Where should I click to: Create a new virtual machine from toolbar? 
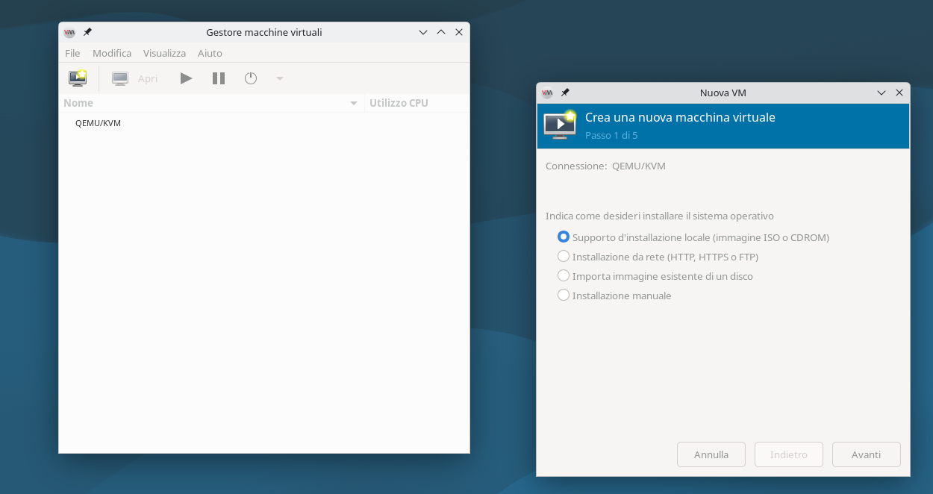78,78
